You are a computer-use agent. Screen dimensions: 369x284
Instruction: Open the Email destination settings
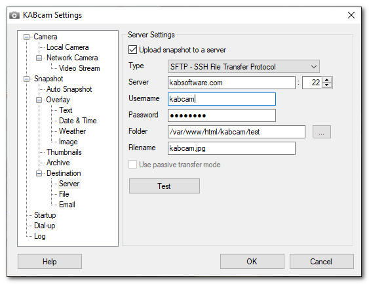pyautogui.click(x=67, y=205)
